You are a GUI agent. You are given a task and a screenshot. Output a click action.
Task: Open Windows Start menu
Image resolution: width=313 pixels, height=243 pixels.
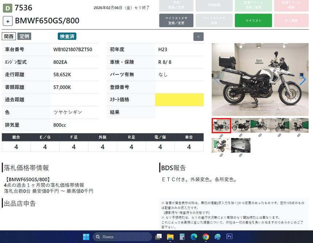tap(86, 237)
